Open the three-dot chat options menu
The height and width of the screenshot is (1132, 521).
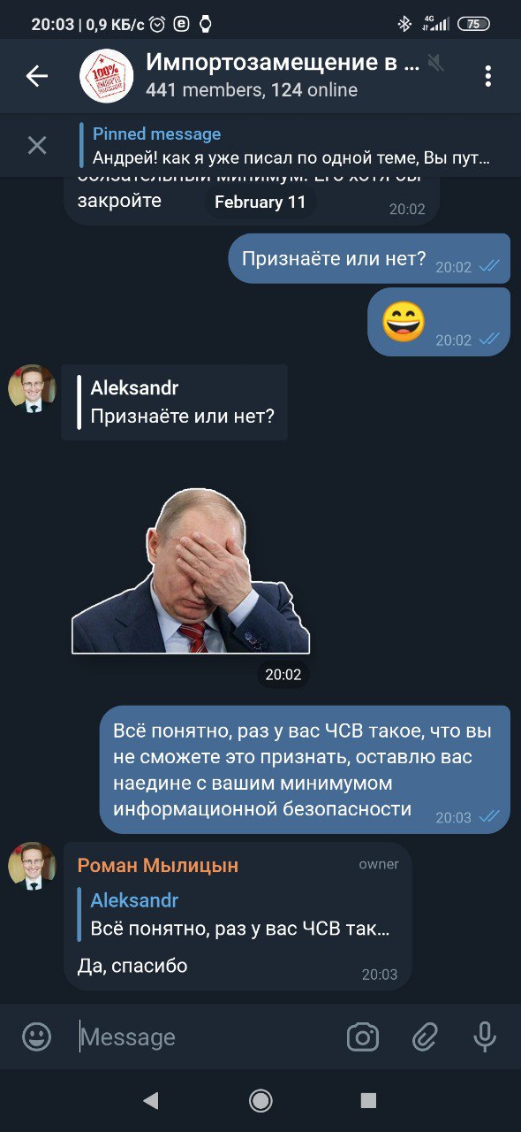[487, 76]
